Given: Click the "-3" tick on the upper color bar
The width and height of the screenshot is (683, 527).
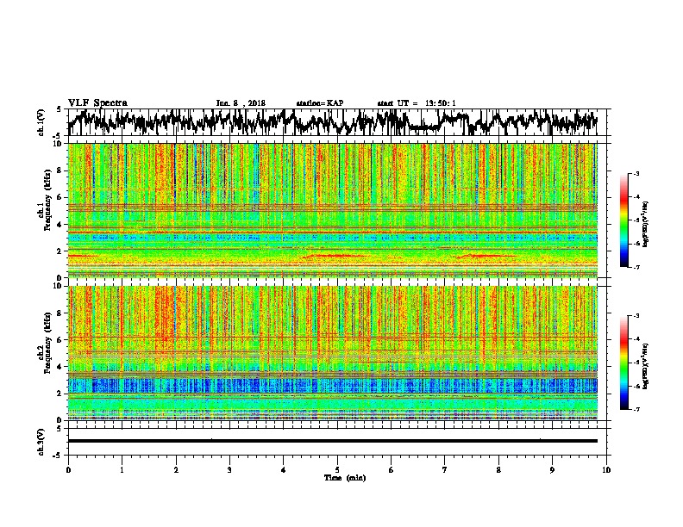Looking at the screenshot, I should tap(636, 174).
